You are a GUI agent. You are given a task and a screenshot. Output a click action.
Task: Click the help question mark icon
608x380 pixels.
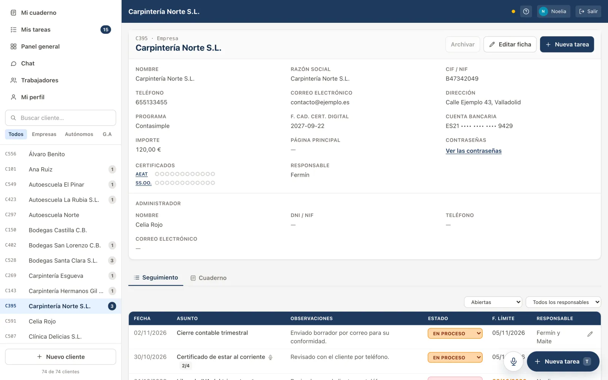[x=526, y=11]
